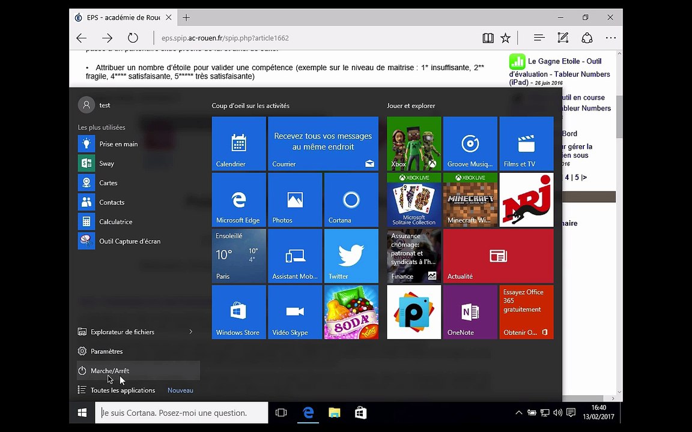Open the Assistant Mobile tile
Screen dimensions: 692x432
[x=295, y=256]
